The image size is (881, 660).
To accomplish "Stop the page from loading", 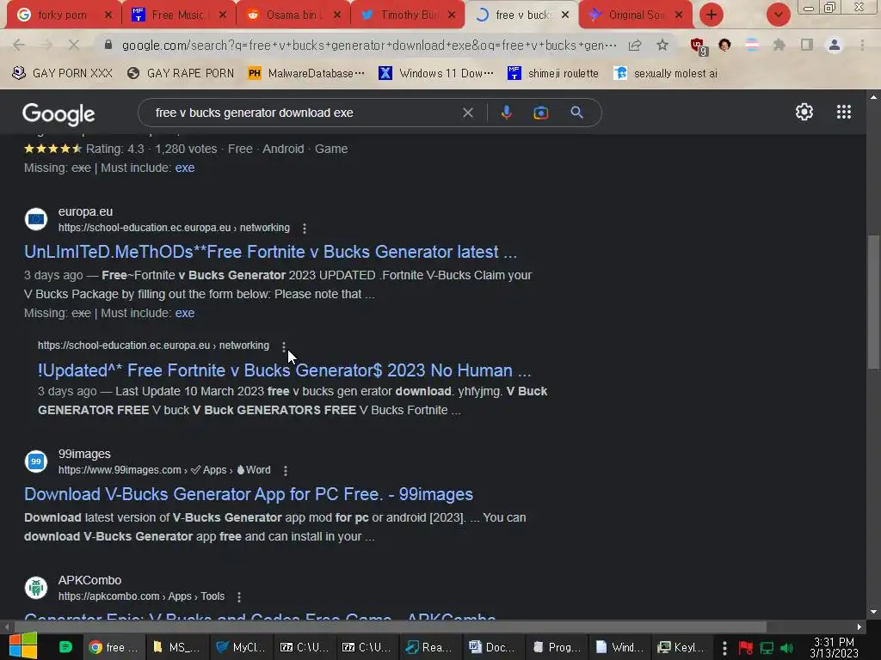I will 74,45.
